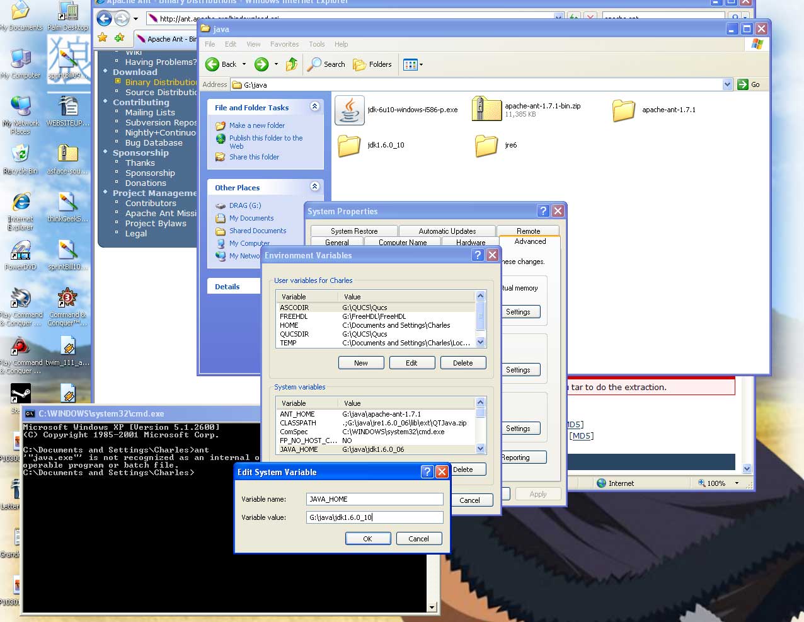Image resolution: width=804 pixels, height=622 pixels.
Task: Click Add to Favorites icon in Internet Explorer
Action: [x=119, y=38]
